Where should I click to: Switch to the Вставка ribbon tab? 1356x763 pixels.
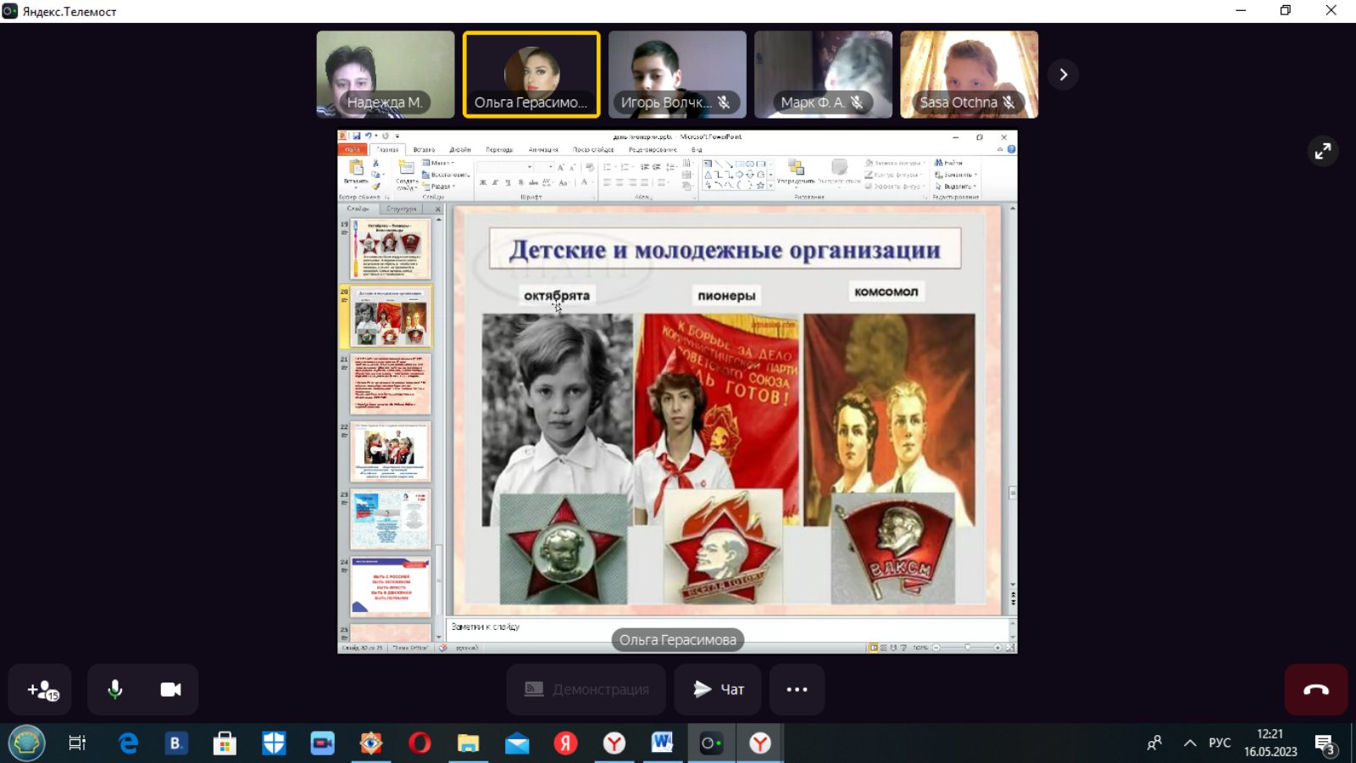(x=424, y=150)
